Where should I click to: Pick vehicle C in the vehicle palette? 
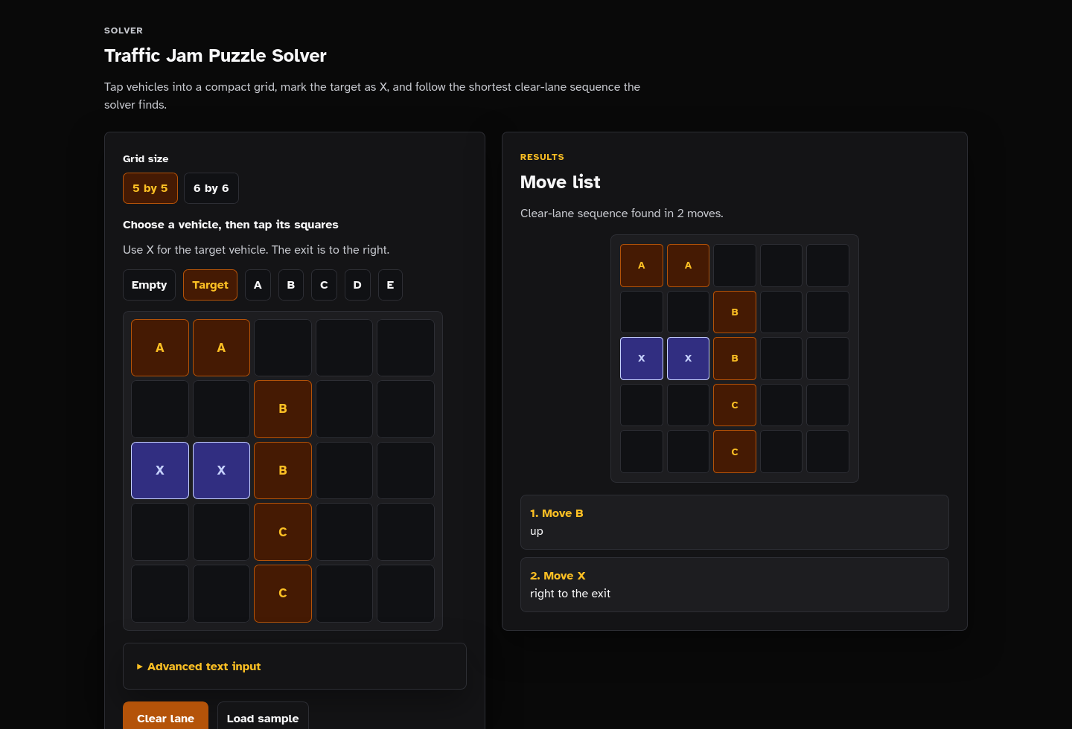point(324,285)
